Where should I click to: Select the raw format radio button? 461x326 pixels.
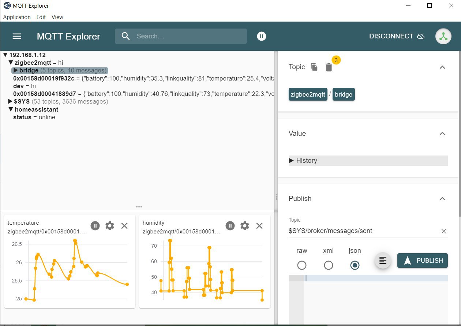(302, 265)
